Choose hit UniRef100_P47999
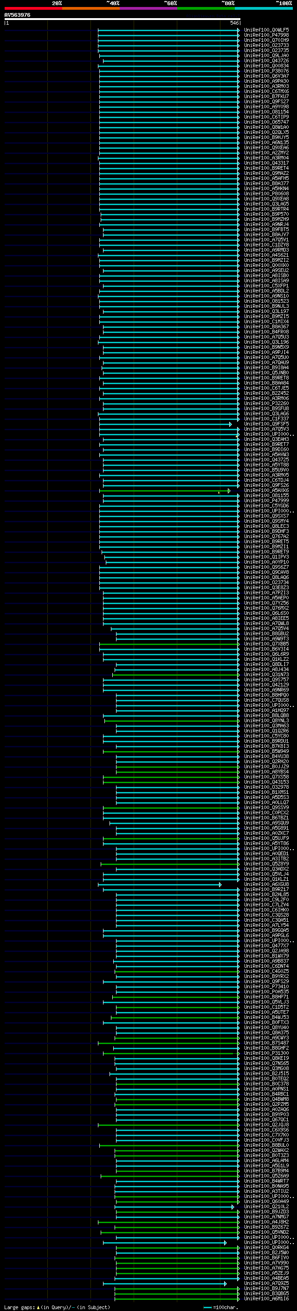This screenshot has height=1311, width=297. click(x=266, y=501)
